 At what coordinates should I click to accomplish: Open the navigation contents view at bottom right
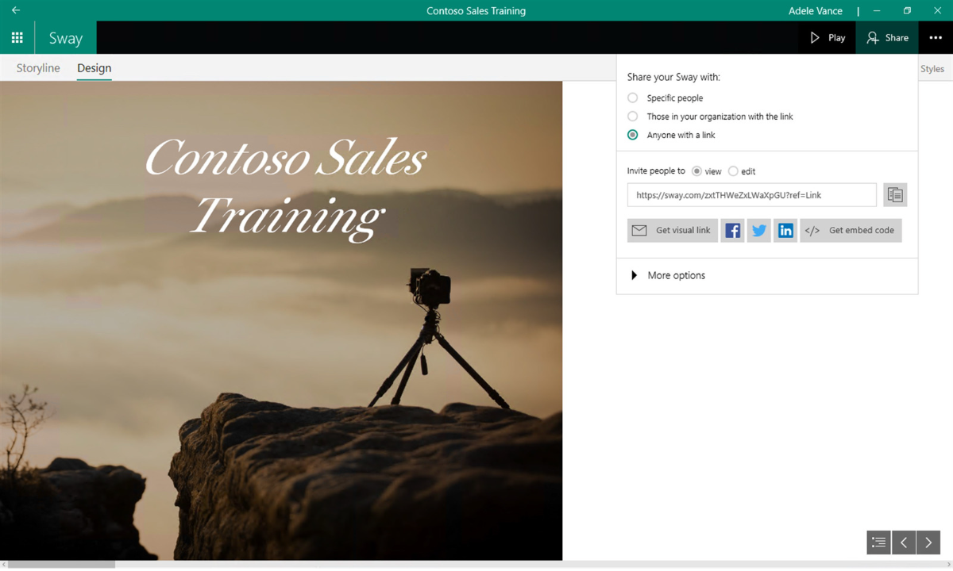tap(878, 542)
